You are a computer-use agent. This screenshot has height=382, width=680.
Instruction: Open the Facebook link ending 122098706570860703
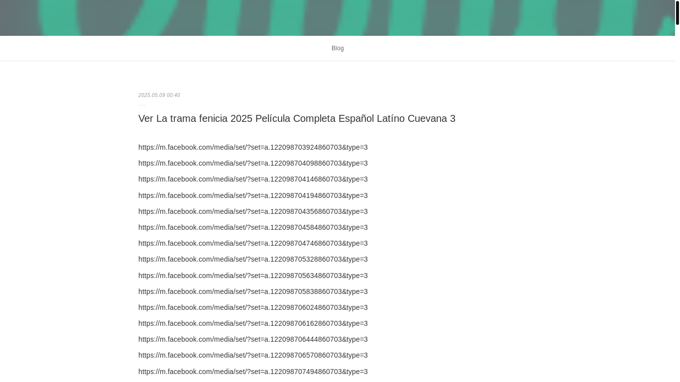point(253,355)
